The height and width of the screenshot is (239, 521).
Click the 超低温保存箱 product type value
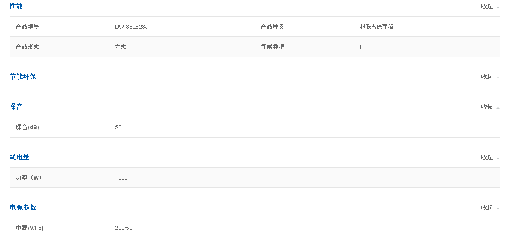(376, 27)
